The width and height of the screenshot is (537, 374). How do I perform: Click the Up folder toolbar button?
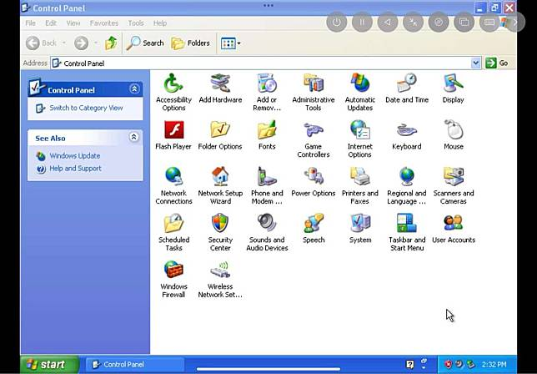[x=111, y=43]
